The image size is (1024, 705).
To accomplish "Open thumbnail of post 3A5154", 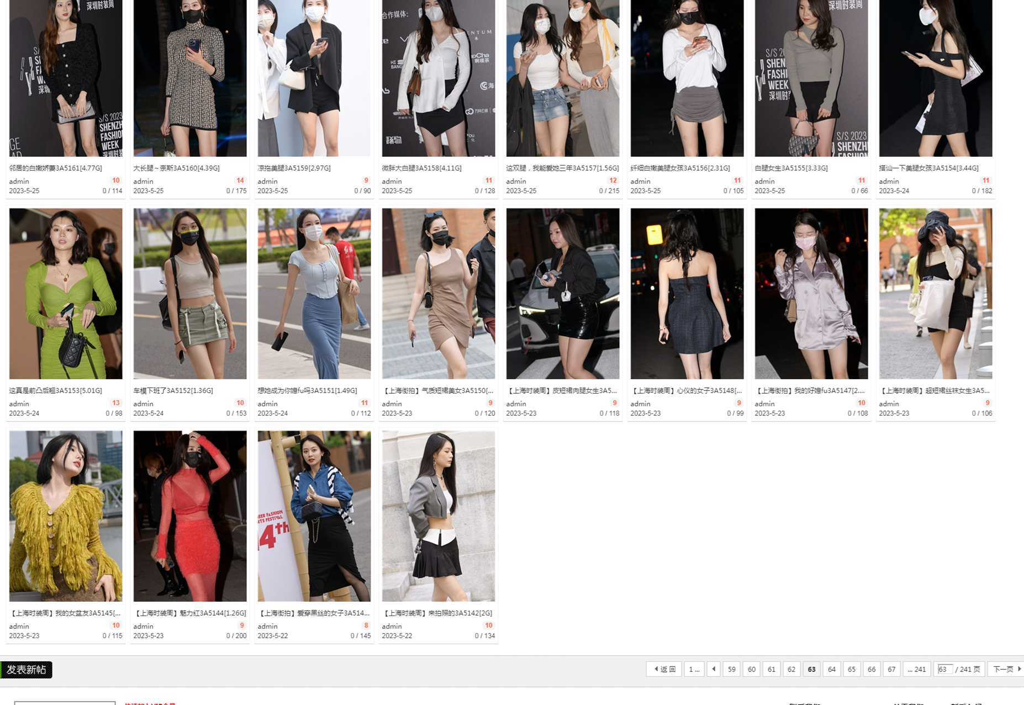I will point(936,78).
